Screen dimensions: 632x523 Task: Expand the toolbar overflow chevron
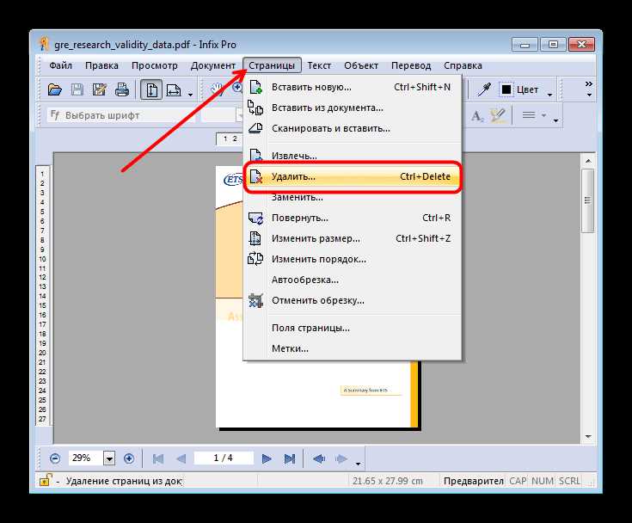[589, 84]
